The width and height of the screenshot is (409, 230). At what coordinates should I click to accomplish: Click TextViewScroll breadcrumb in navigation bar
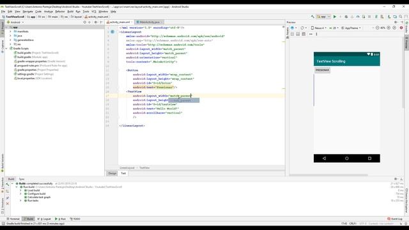(13, 17)
